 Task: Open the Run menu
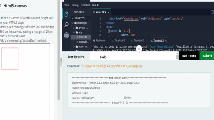click(x=95, y=5)
